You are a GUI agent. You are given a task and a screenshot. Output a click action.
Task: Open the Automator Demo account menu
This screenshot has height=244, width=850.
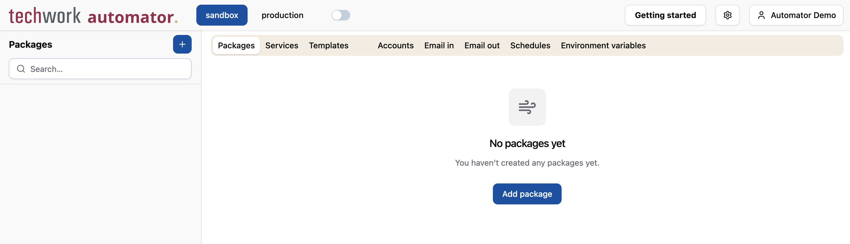796,15
